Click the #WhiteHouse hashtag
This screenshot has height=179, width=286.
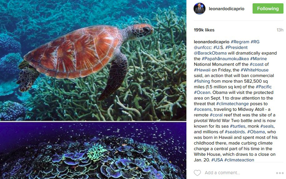tap(255, 70)
